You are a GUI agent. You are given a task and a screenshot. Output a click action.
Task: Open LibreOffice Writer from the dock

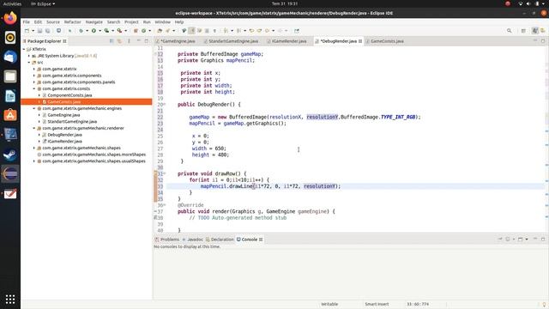(10, 95)
